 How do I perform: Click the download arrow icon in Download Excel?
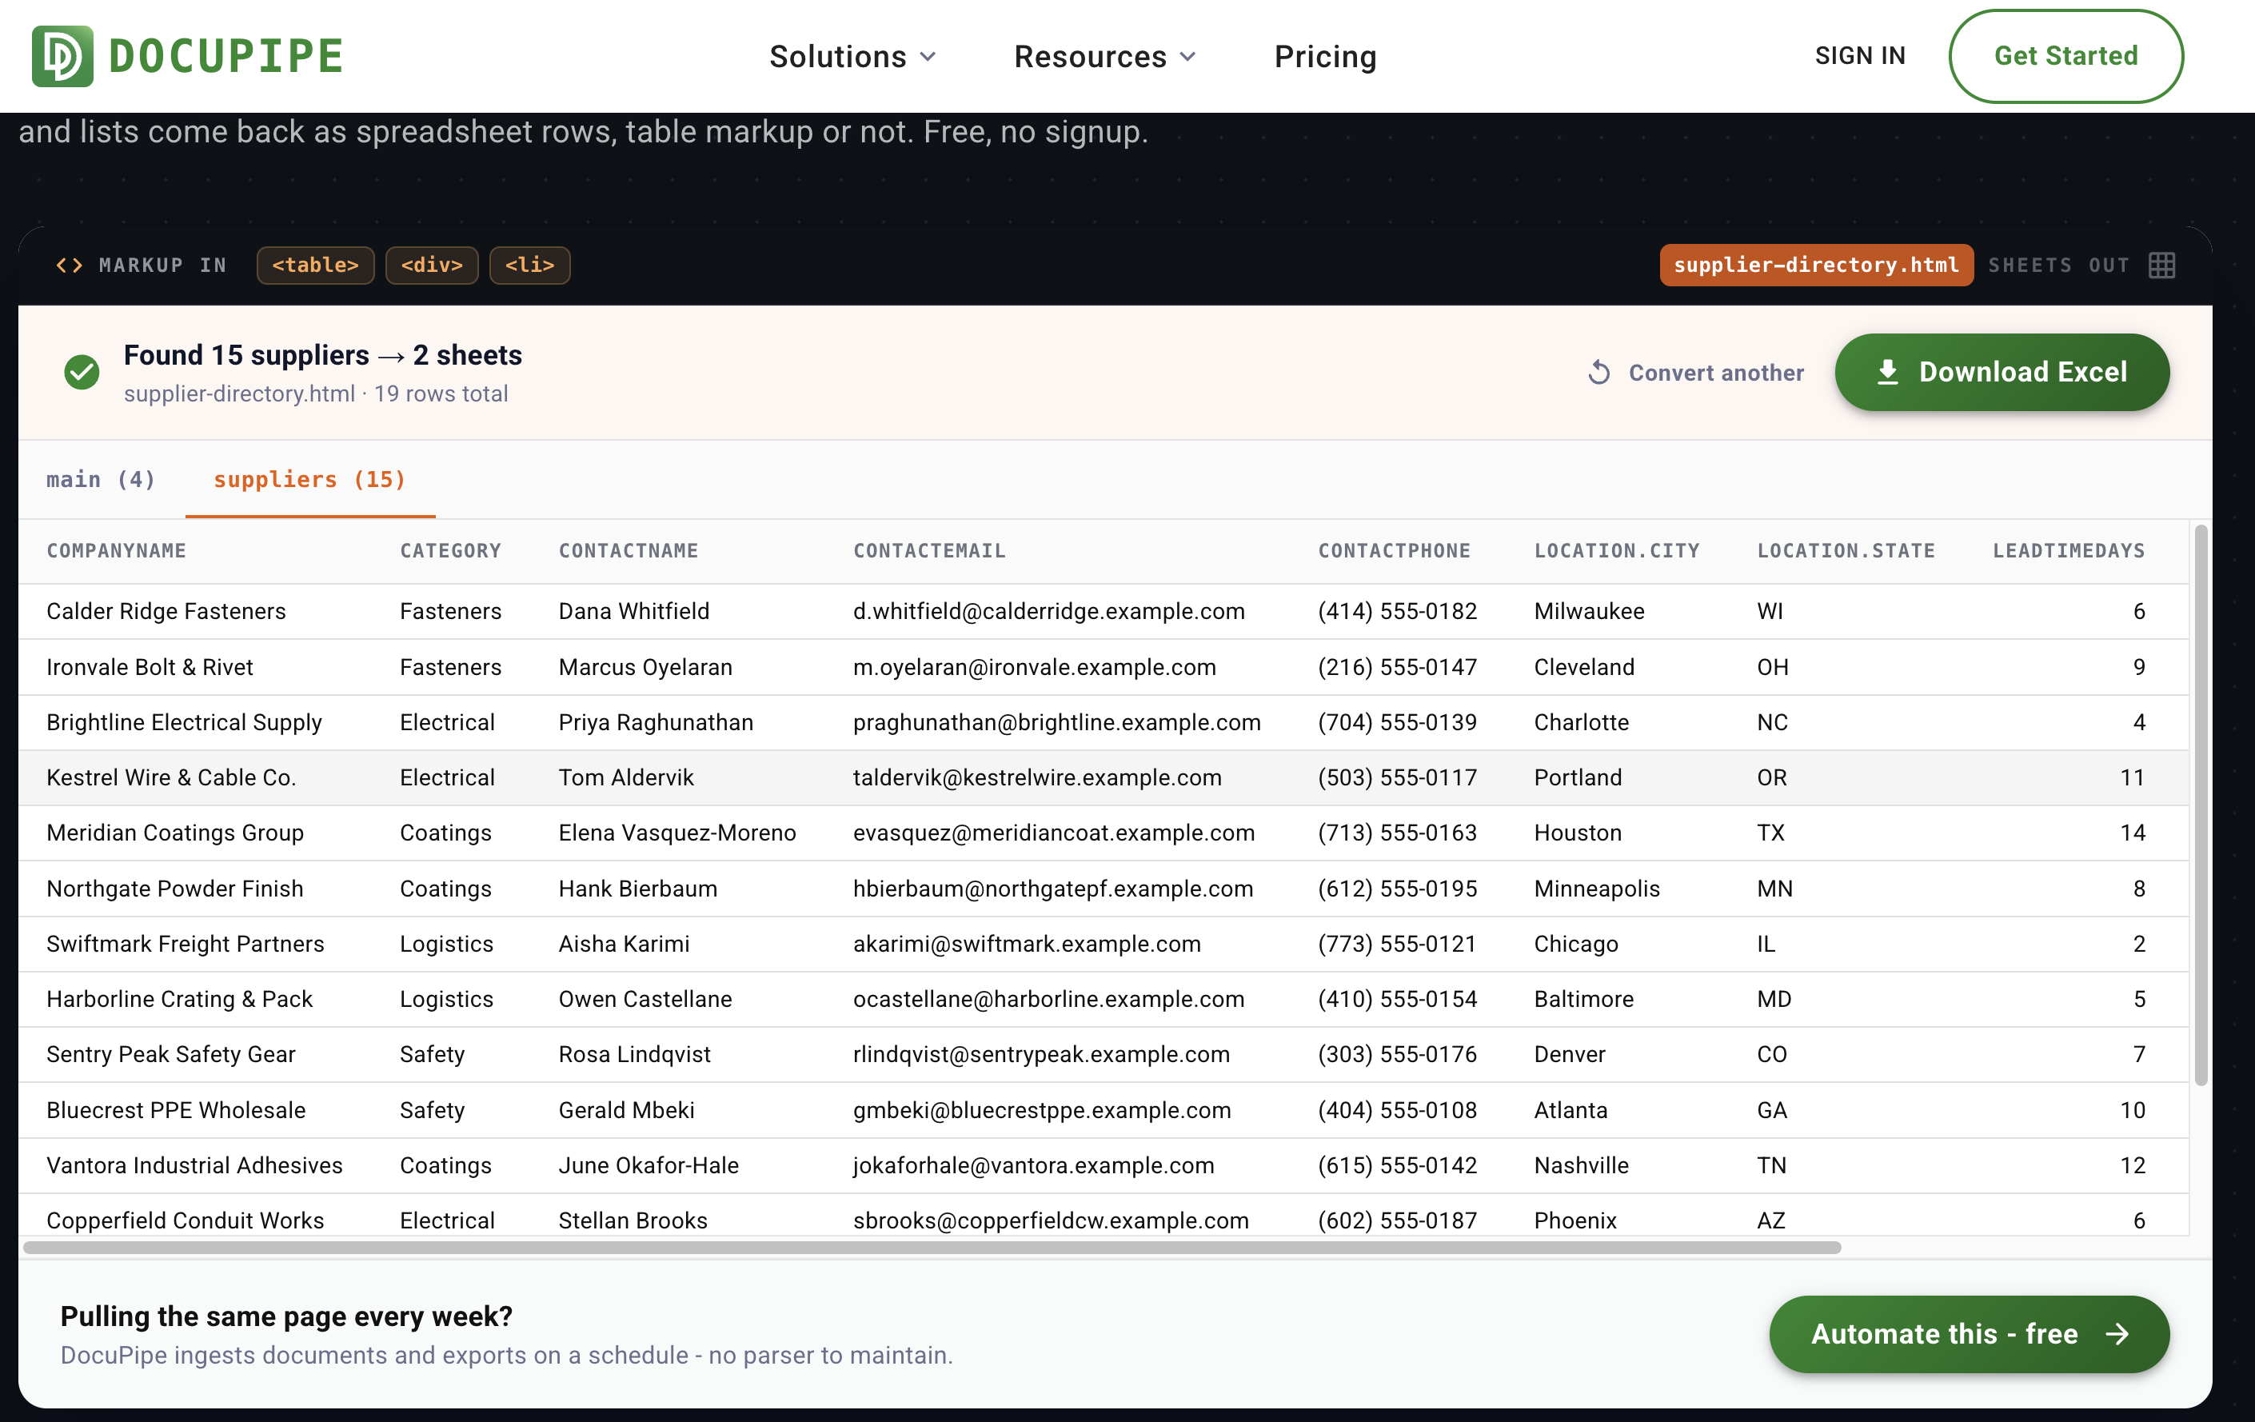click(x=1888, y=372)
